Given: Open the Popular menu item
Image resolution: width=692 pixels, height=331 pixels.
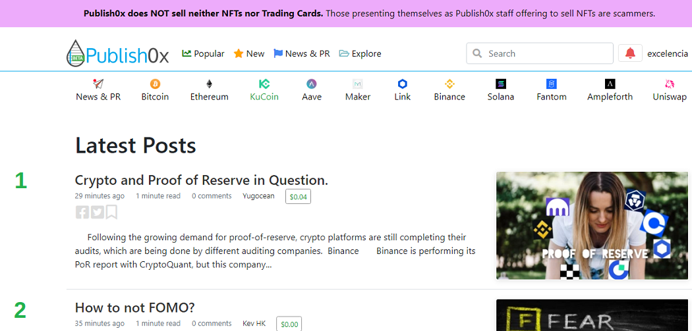Looking at the screenshot, I should [203, 54].
